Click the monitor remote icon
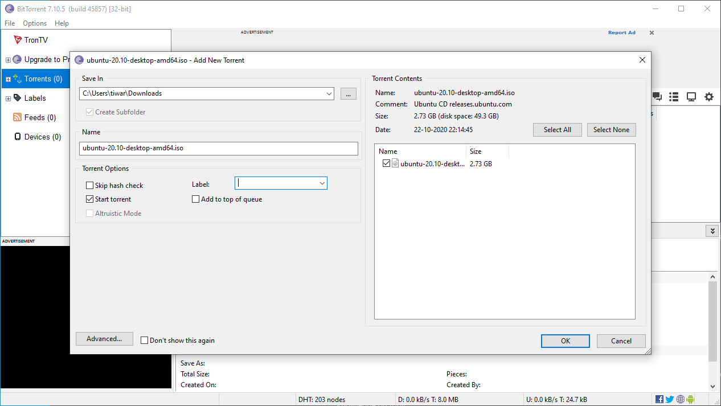 coord(691,97)
